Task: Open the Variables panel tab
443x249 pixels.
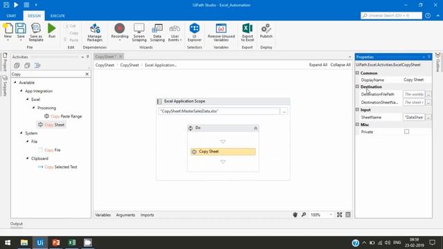Action: [x=103, y=215]
